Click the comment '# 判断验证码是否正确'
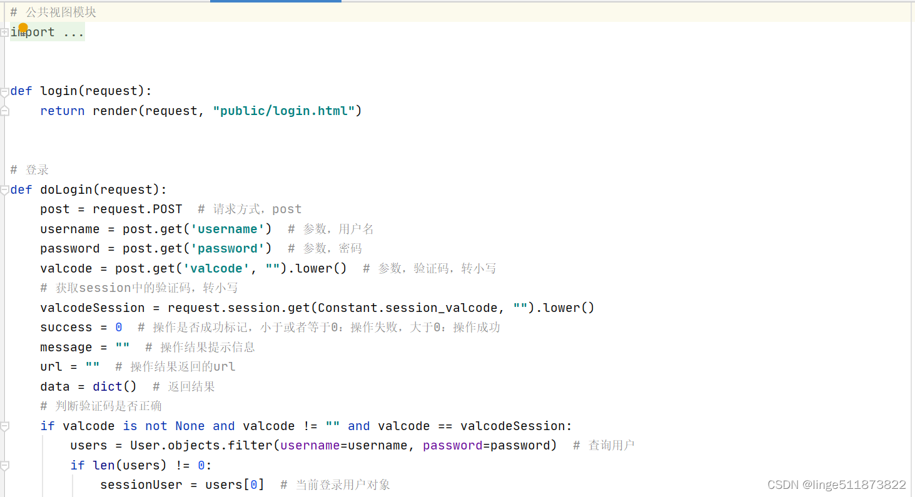Viewport: 915px width, 497px height. click(x=101, y=406)
